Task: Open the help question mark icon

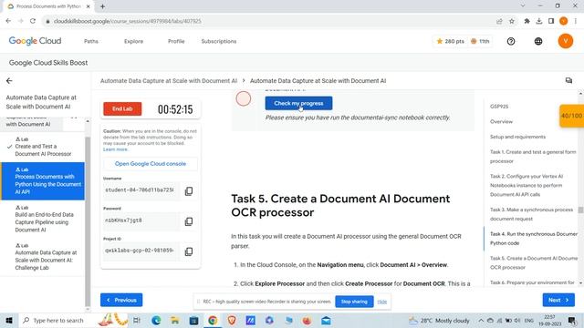Action: (511, 41)
